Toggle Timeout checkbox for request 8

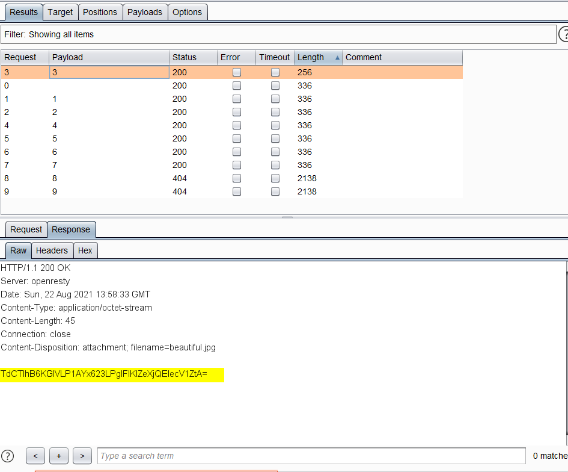coord(275,178)
